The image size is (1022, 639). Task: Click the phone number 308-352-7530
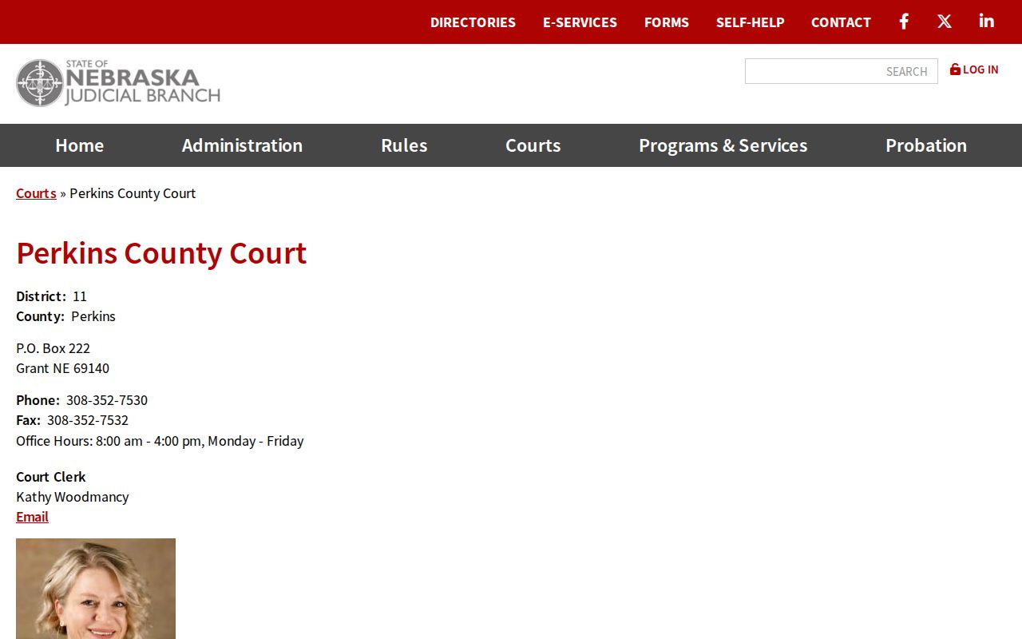click(107, 400)
